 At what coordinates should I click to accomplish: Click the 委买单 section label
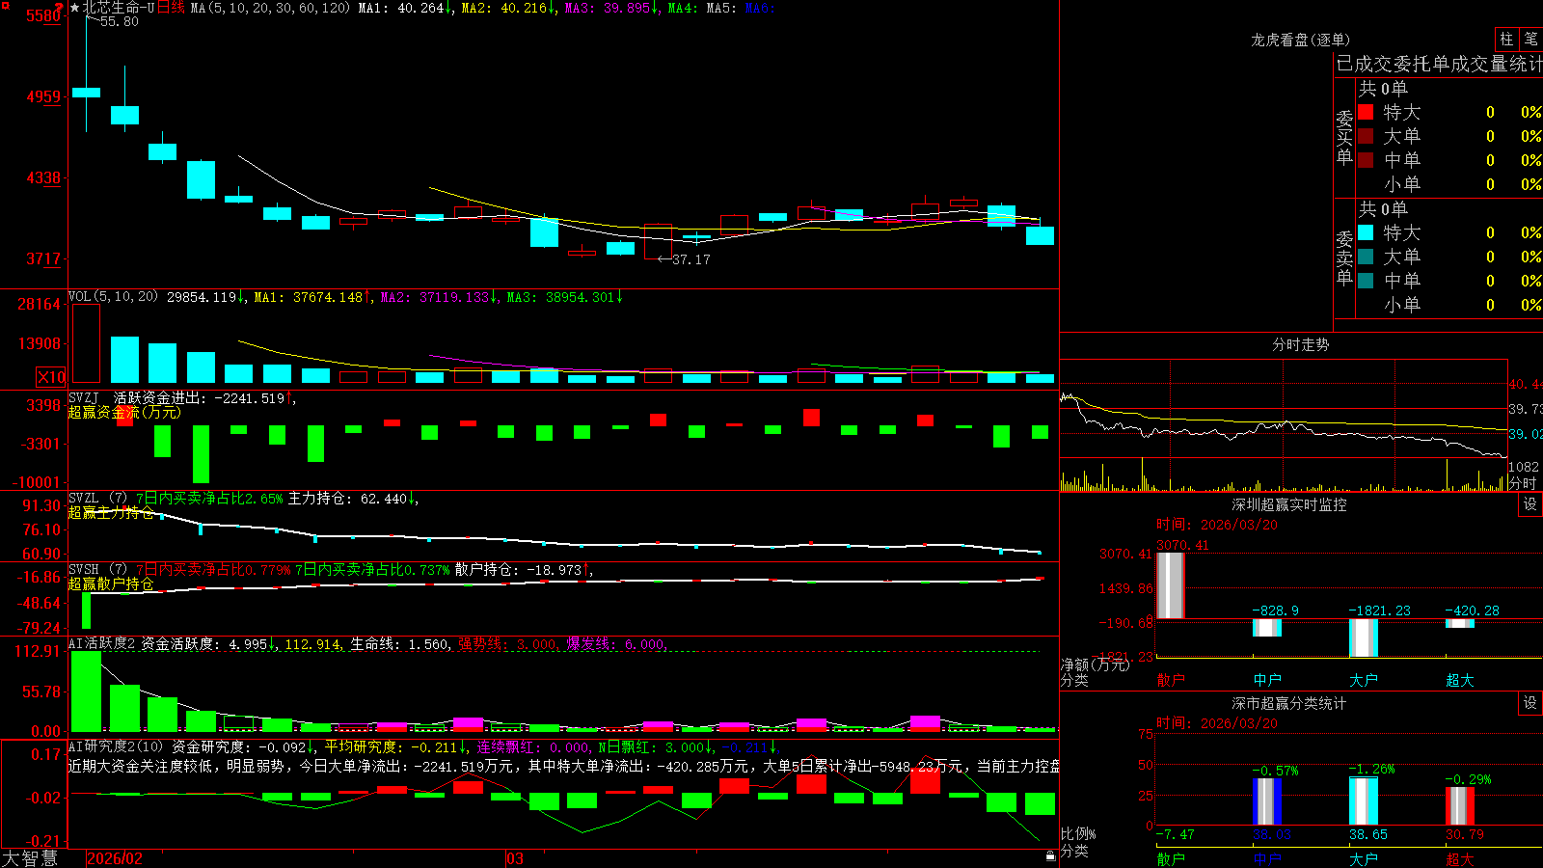click(x=1344, y=136)
